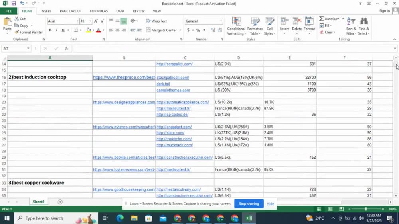Click the formula bar input
This screenshot has height=224, width=399.
233,49
